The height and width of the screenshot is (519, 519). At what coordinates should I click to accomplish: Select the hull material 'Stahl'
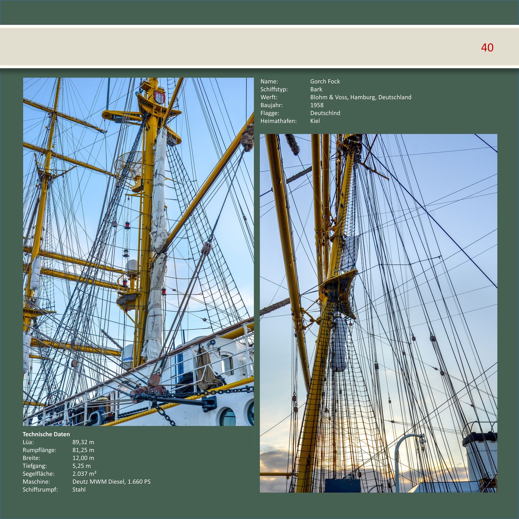tap(79, 490)
